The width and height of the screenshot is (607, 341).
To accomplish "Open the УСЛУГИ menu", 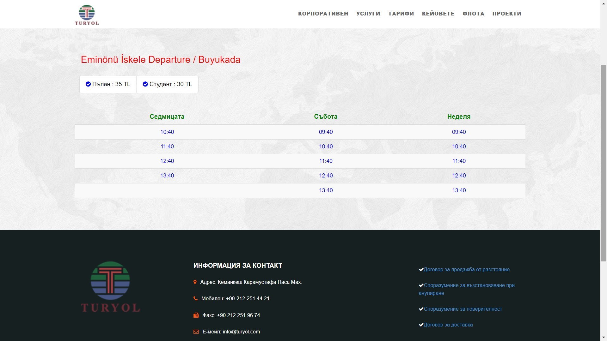I will point(368,14).
